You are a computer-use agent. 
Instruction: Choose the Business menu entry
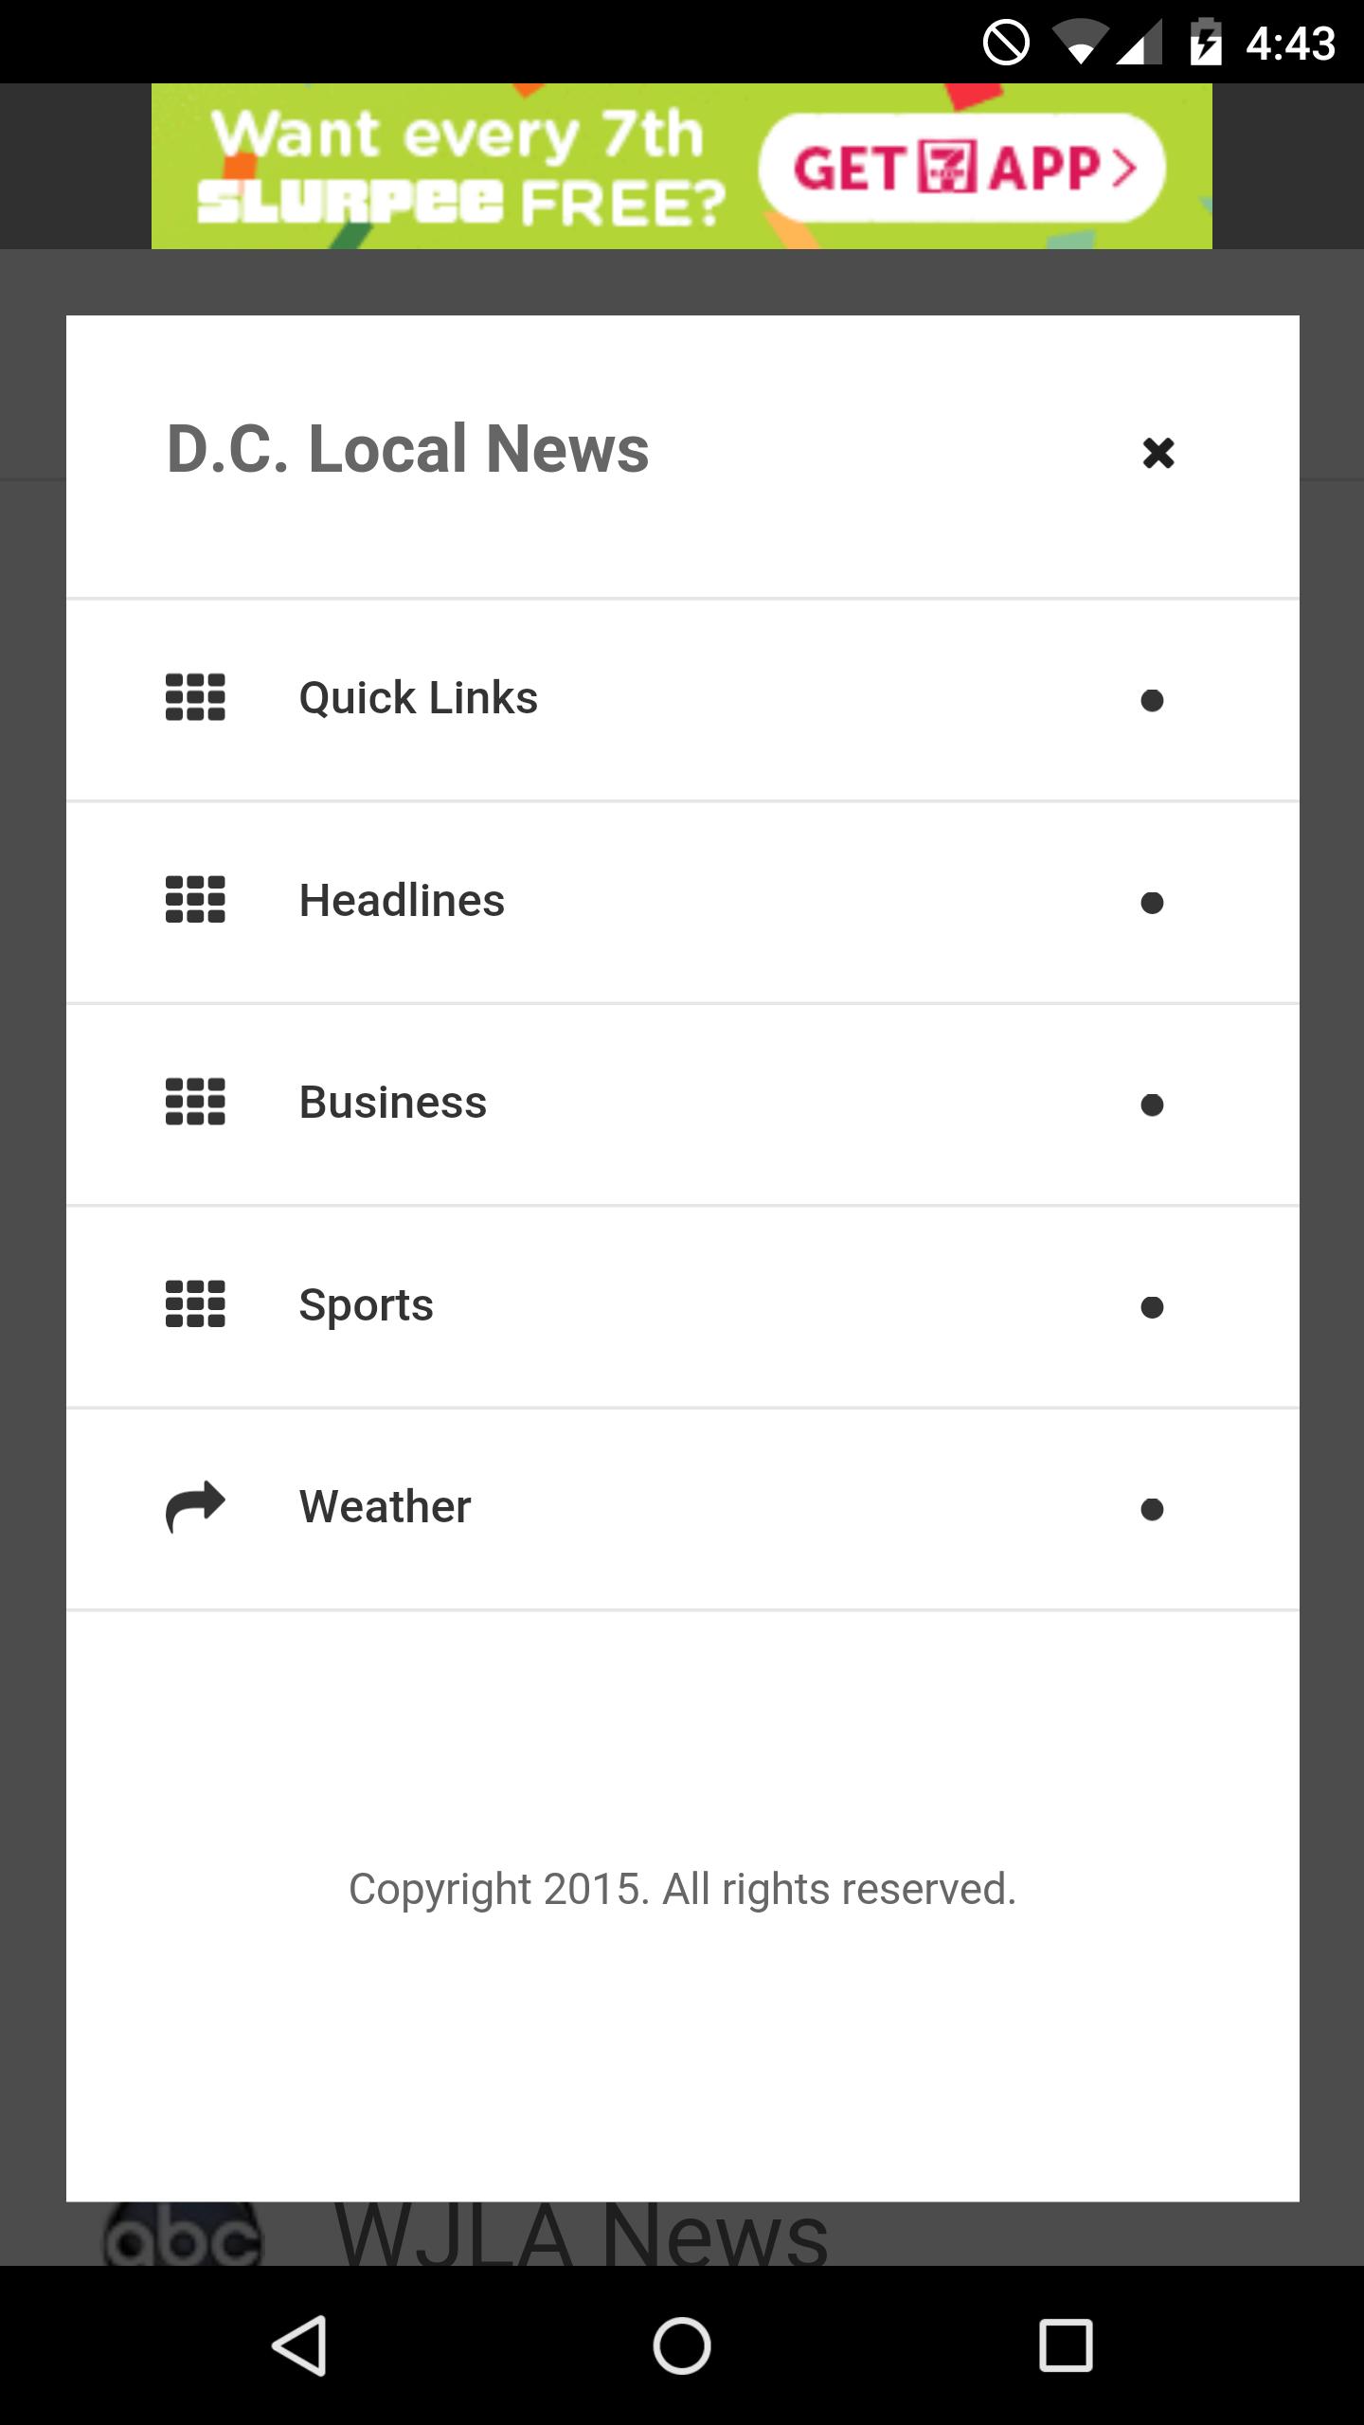(393, 1103)
